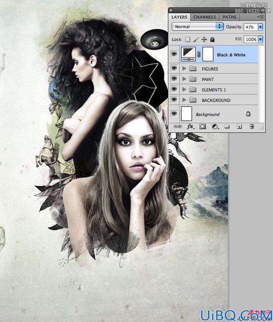
Task: Select the 'PAINT' group name
Action: [x=208, y=79]
